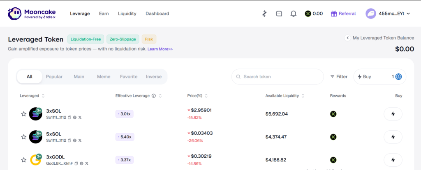Click the Zero-Slippage badge
421x170 pixels.
click(123, 39)
